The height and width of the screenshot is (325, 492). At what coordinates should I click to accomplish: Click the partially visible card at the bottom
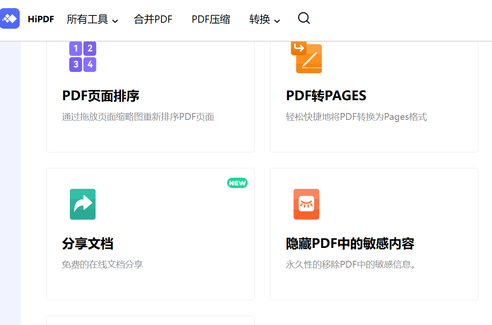tap(150, 321)
